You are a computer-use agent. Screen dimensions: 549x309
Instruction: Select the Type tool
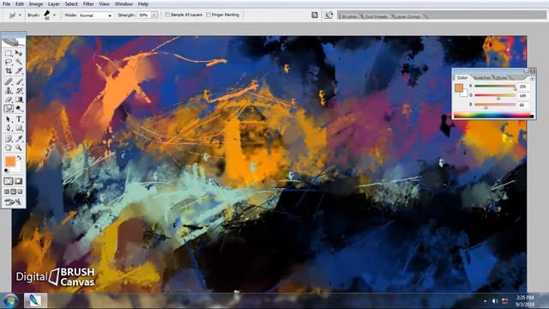coord(19,119)
